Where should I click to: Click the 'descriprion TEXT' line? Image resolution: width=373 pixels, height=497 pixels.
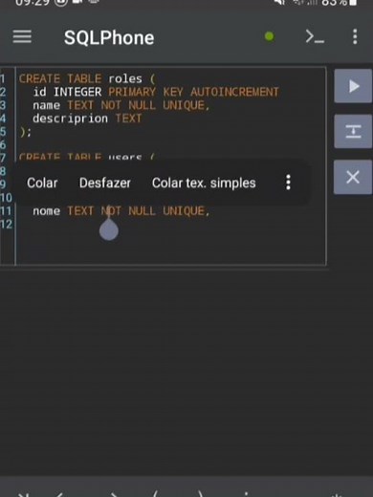(87, 119)
